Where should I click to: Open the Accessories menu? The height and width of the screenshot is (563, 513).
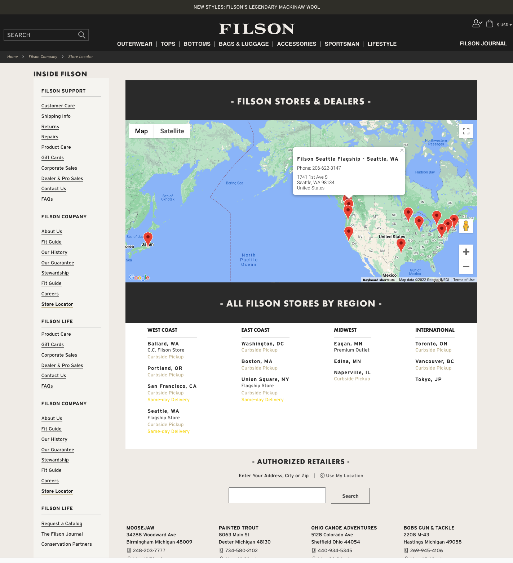click(297, 44)
